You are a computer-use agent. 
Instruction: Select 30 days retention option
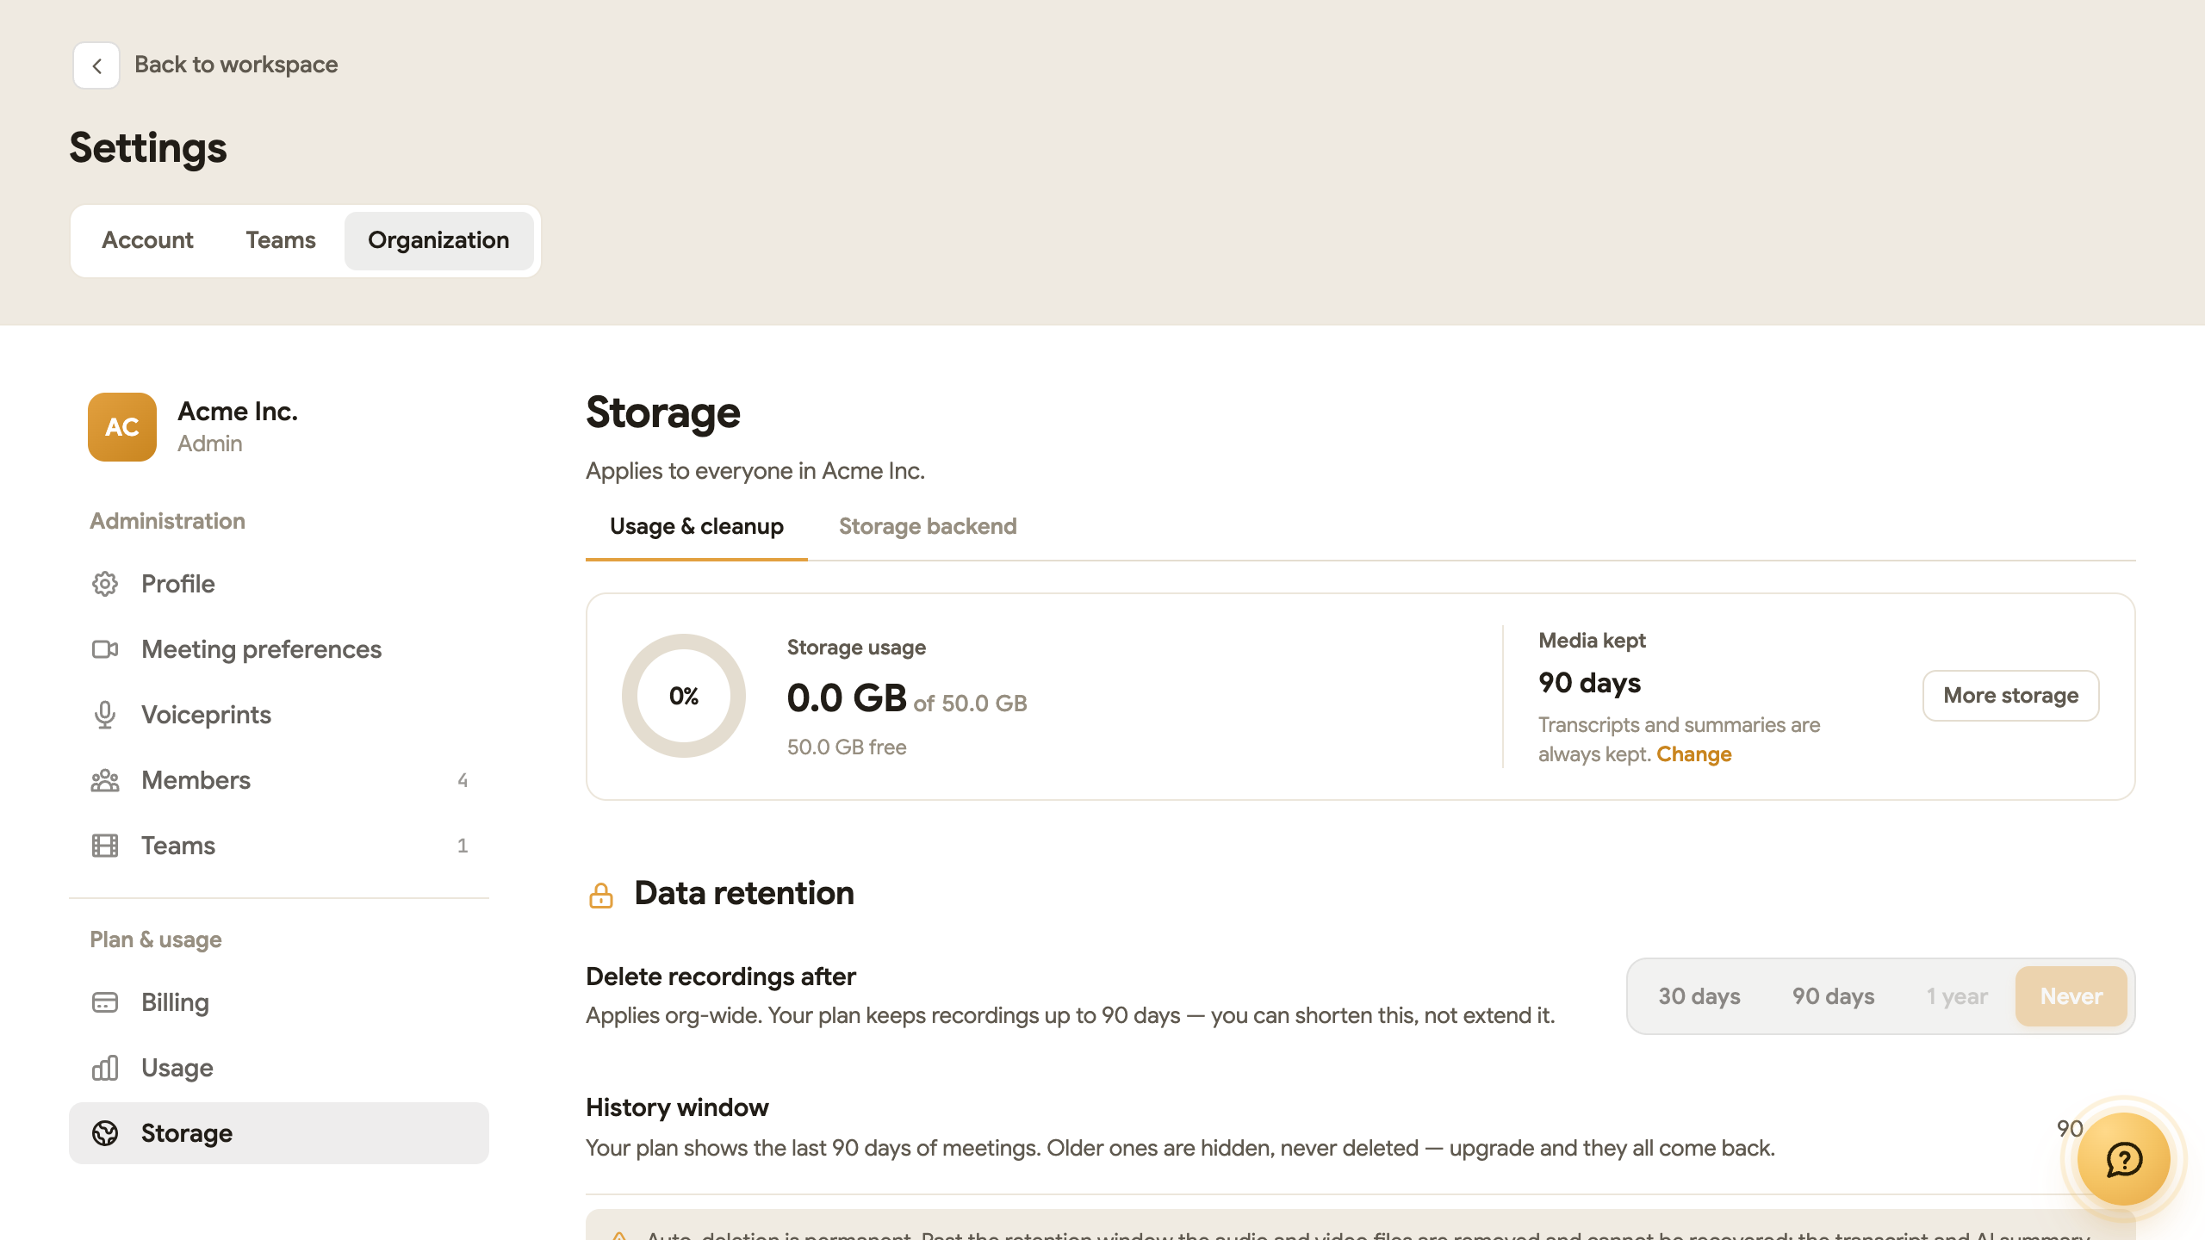click(x=1699, y=996)
